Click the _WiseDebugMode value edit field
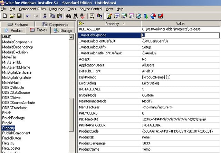Screen dimensions: 221x153 click(180, 35)
